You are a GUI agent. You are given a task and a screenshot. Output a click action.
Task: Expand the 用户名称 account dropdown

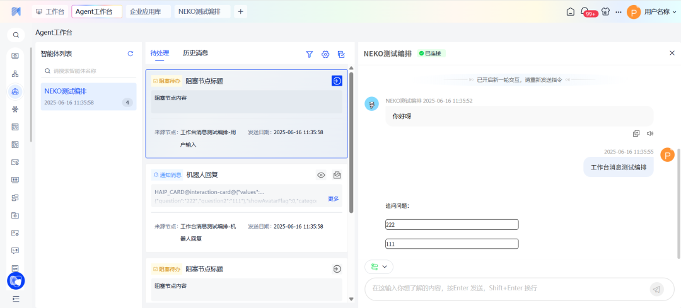675,12
